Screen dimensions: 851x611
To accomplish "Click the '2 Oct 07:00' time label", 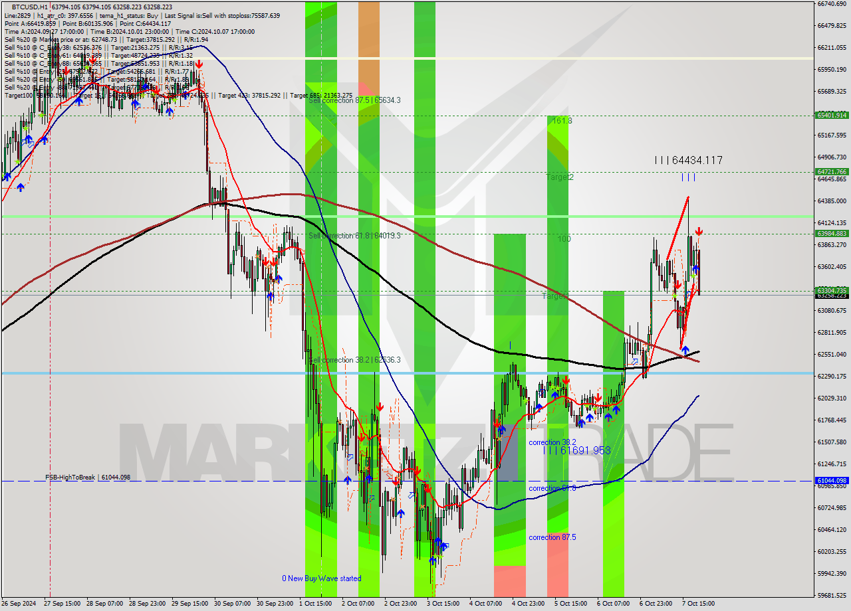I will point(358,604).
